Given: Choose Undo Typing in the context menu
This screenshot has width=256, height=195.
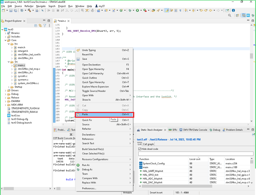Looking at the screenshot, I should [104, 50].
